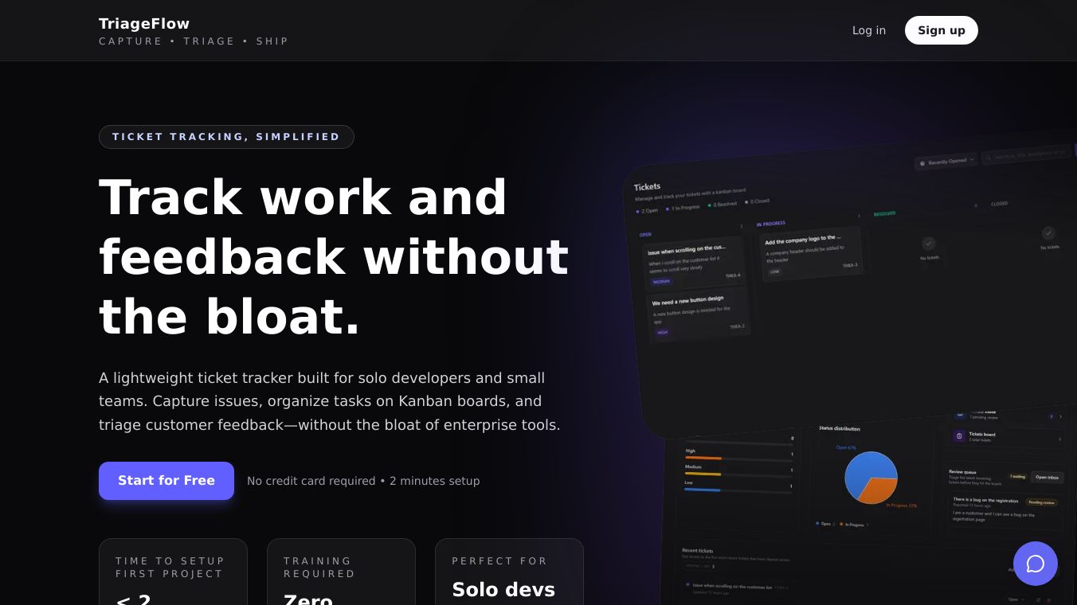This screenshot has width=1077, height=605.
Task: Start the free trial with Start for Free
Action: (x=166, y=481)
